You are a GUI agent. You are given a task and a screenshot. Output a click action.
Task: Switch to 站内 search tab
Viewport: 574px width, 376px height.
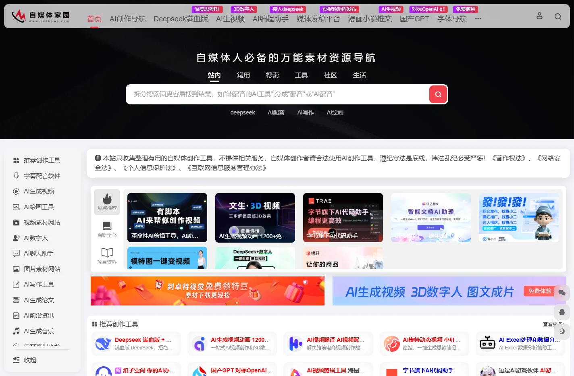(x=214, y=75)
